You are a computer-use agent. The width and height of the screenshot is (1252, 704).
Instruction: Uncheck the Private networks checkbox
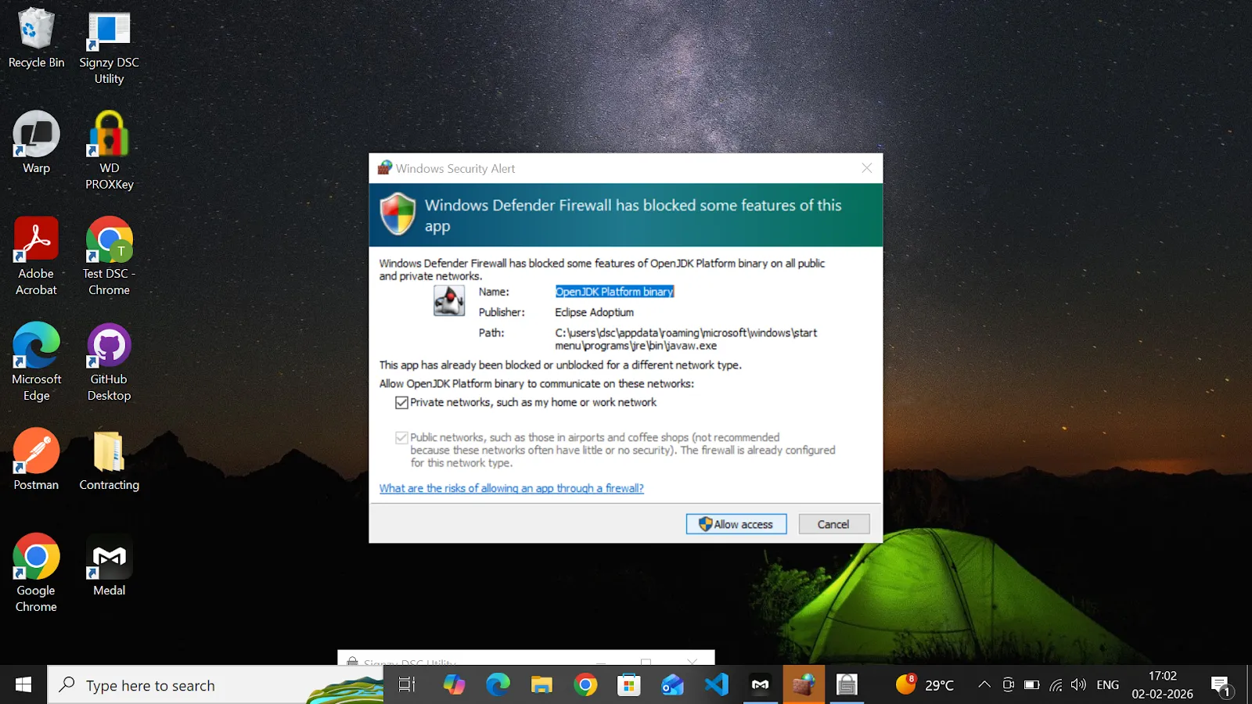coord(401,403)
